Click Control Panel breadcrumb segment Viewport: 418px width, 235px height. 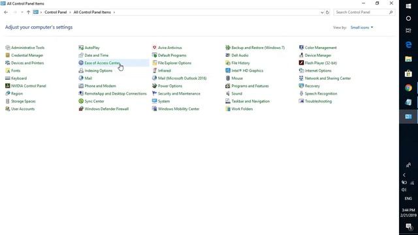pyautogui.click(x=56, y=12)
